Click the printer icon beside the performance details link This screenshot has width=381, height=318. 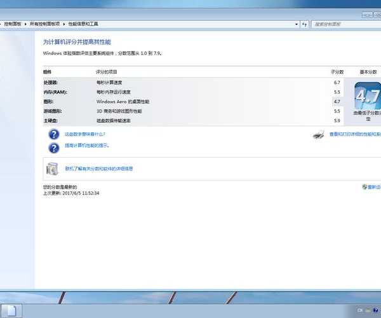click(x=319, y=134)
